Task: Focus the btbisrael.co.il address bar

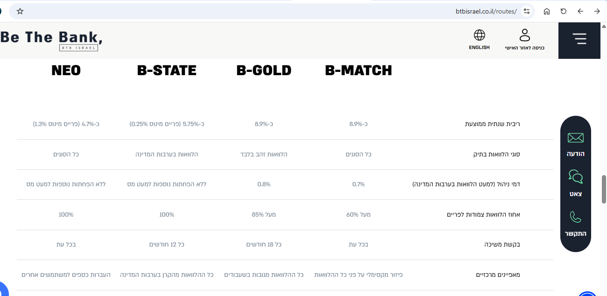Action: tap(280, 11)
